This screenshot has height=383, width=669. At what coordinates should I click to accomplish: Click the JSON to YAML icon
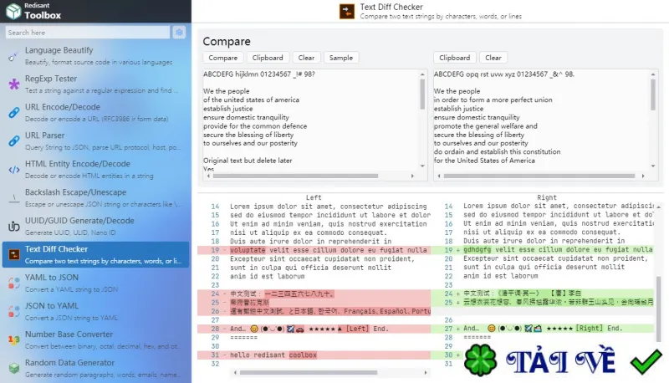pyautogui.click(x=13, y=312)
